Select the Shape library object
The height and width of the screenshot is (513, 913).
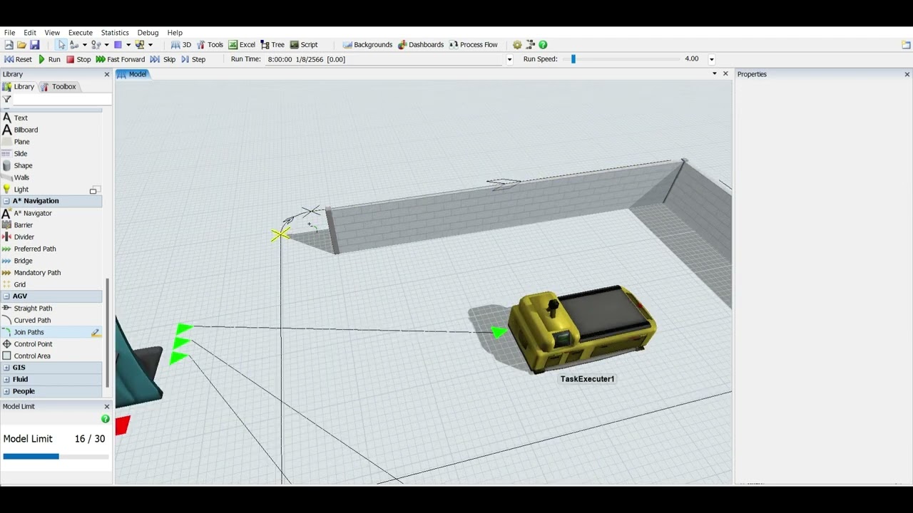[x=24, y=165]
